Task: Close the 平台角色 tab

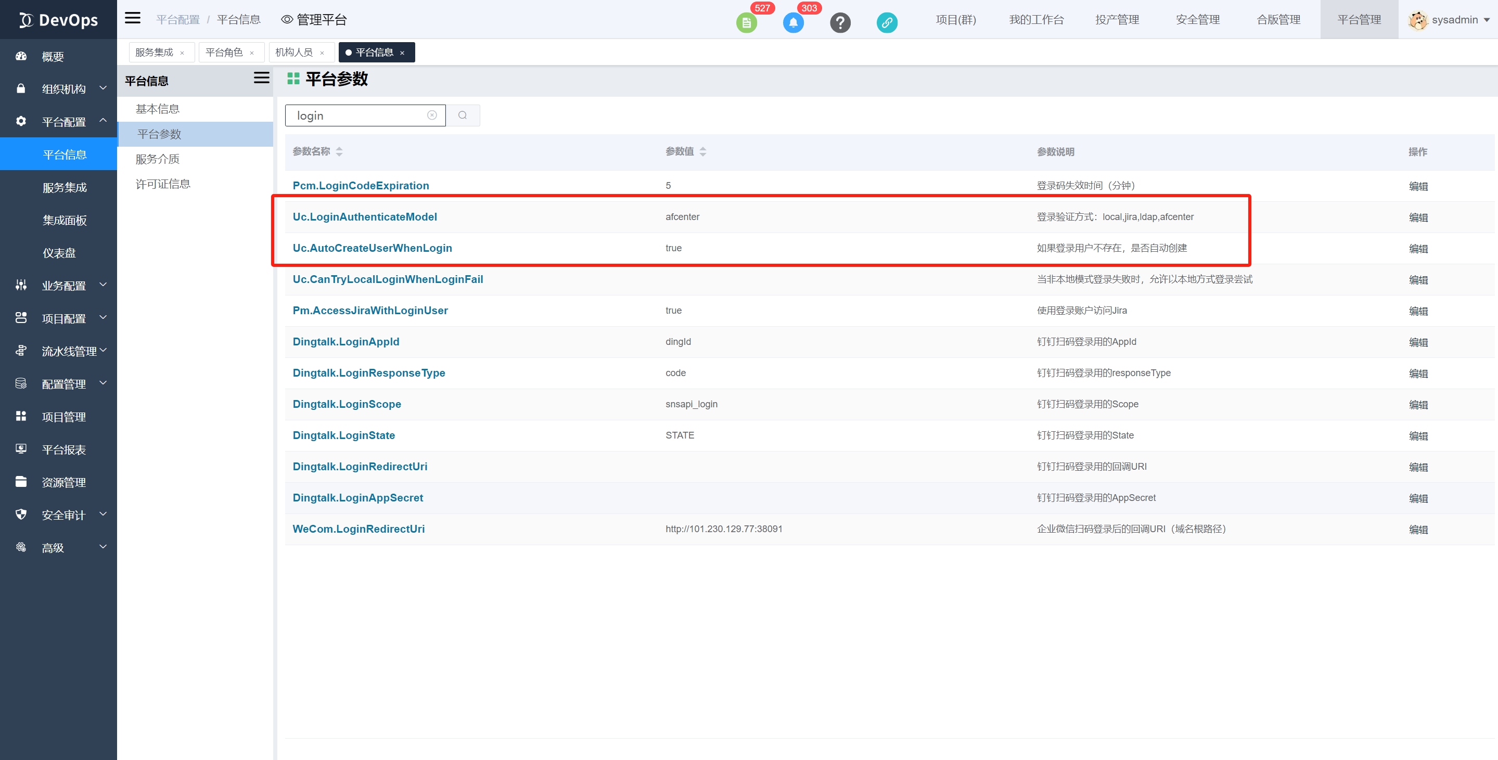Action: [x=252, y=53]
